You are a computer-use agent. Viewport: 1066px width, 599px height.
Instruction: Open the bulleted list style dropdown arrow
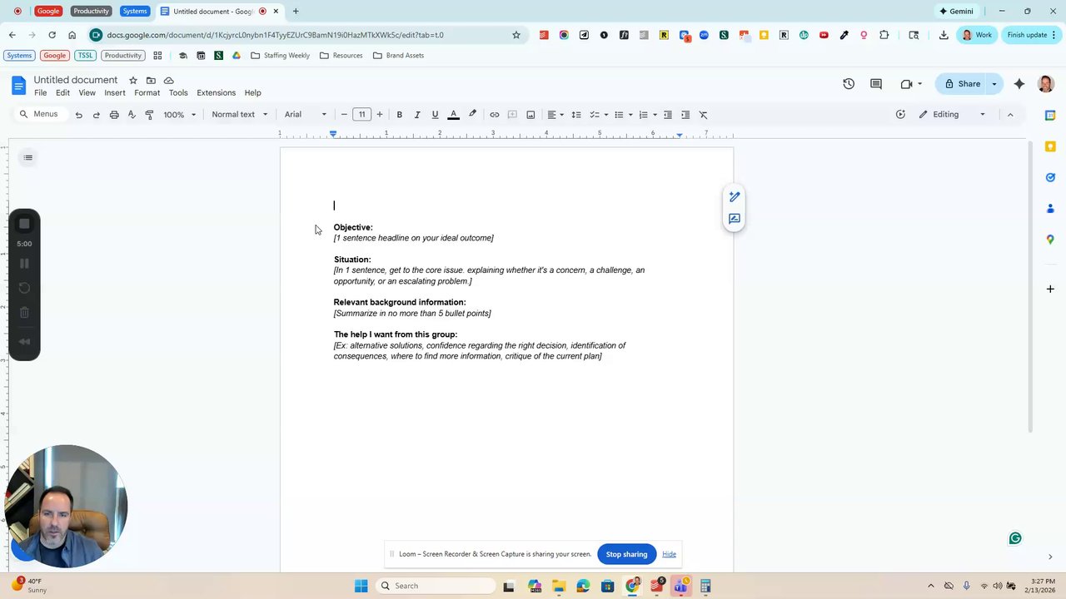pos(630,115)
